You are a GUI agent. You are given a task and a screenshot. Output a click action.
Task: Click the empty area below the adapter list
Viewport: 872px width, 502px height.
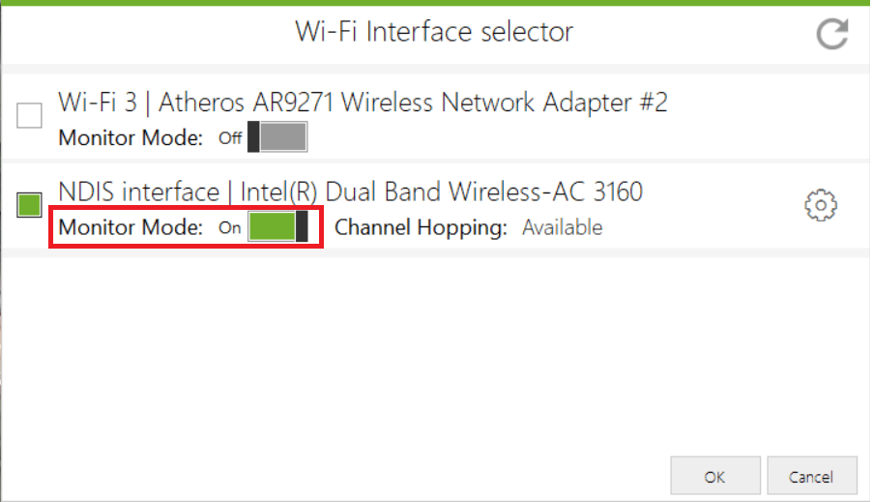point(434,350)
